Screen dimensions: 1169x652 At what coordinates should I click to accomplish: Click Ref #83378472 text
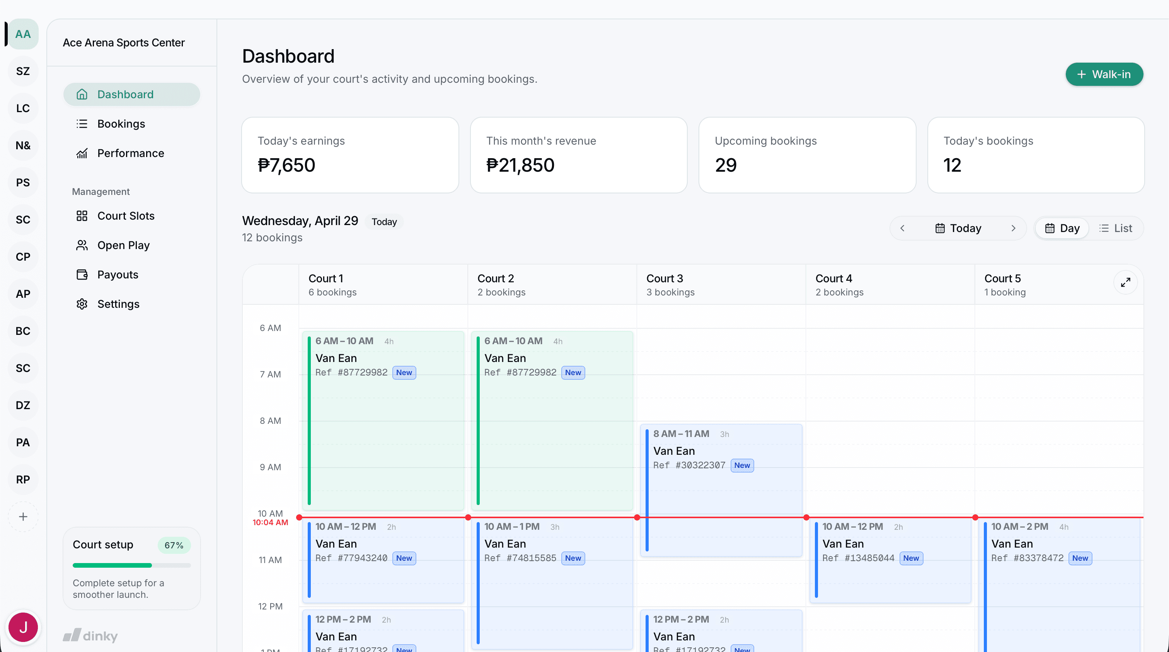[x=1027, y=558]
